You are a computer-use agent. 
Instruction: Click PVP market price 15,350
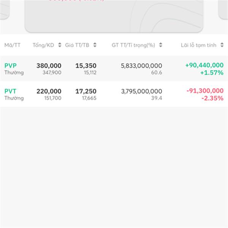tap(86, 66)
